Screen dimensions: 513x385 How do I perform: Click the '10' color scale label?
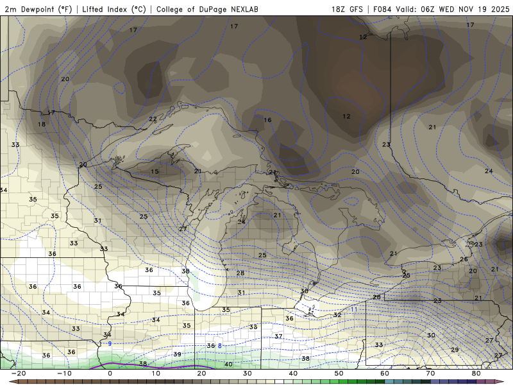[x=156, y=373]
